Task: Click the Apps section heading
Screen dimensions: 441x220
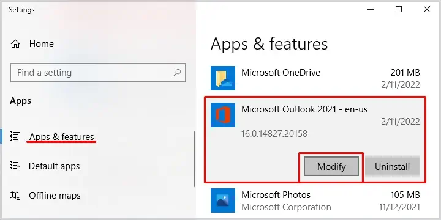Action: pos(21,101)
